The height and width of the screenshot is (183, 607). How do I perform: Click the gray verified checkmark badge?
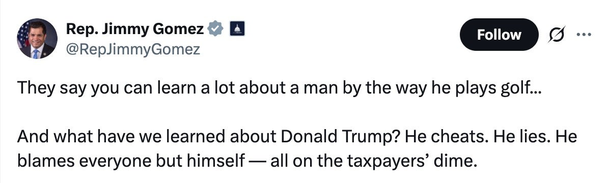coord(215,28)
